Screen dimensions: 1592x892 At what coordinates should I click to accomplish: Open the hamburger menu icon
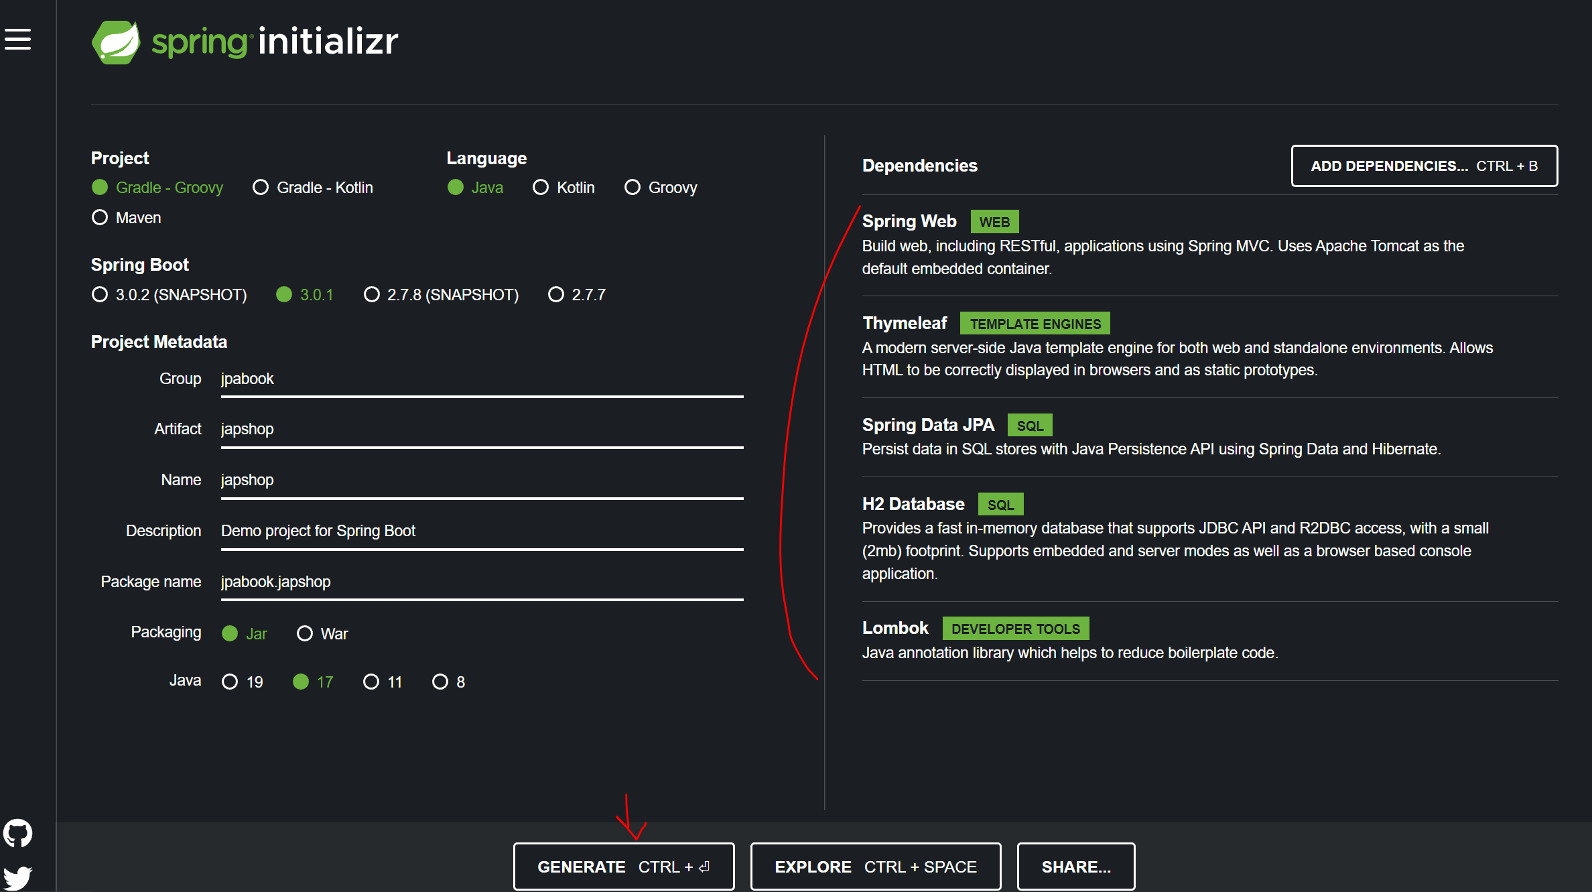click(x=18, y=39)
